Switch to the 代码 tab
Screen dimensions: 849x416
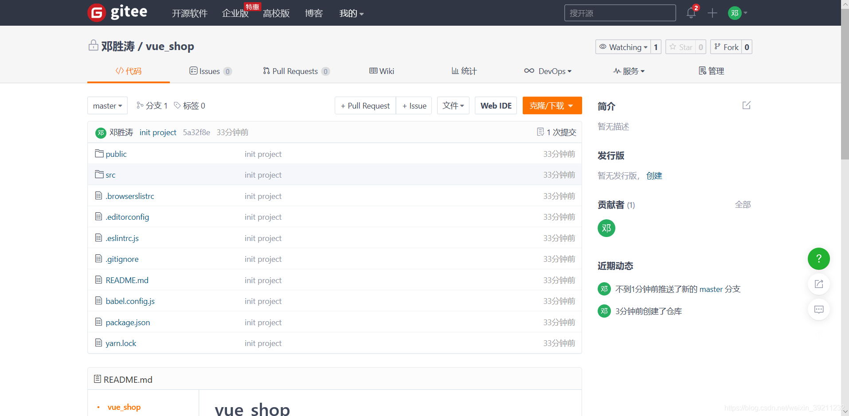(x=129, y=71)
